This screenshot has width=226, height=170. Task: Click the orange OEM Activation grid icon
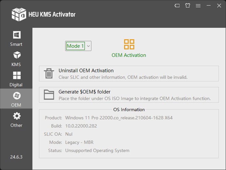pos(129,44)
